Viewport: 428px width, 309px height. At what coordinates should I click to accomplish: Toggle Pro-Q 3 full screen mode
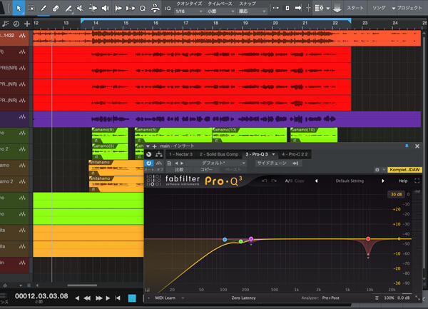tap(417, 181)
